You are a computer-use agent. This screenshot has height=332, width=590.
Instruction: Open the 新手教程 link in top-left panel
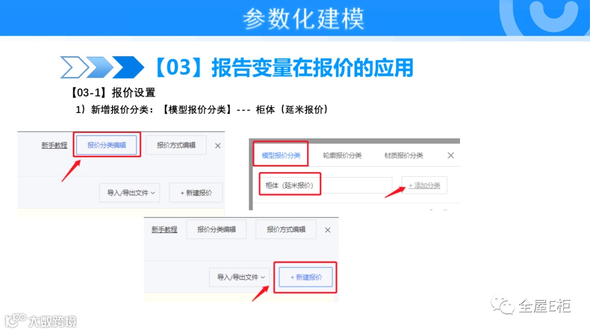[54, 145]
